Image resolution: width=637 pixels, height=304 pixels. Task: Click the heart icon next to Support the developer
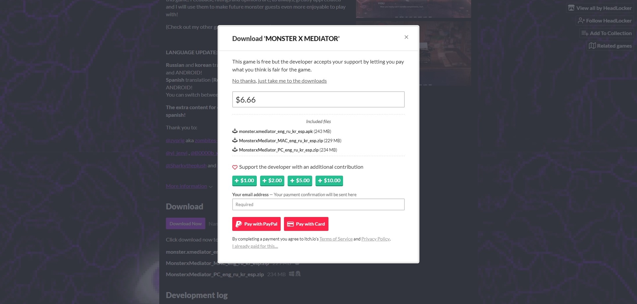click(235, 167)
